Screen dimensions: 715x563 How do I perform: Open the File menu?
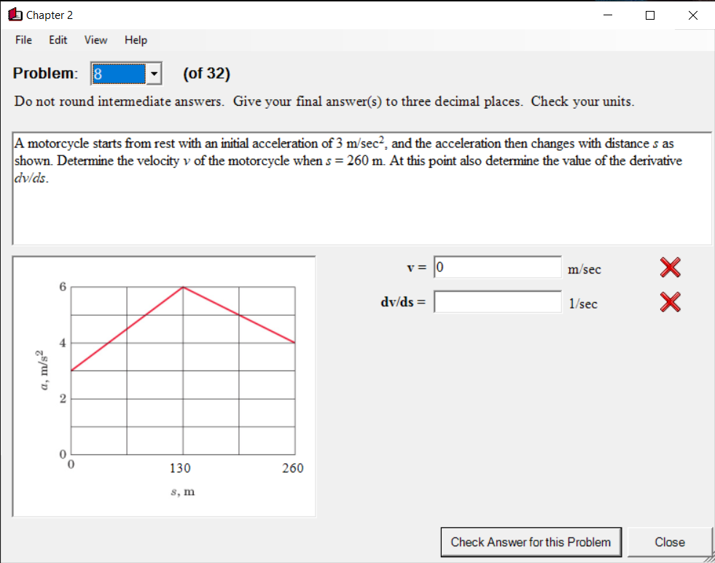23,40
